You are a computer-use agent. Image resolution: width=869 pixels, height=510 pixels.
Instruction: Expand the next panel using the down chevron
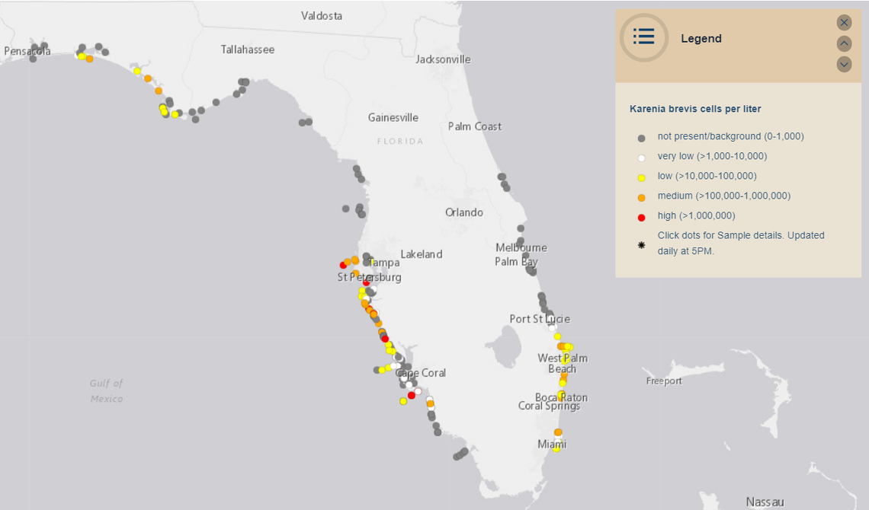coord(844,65)
